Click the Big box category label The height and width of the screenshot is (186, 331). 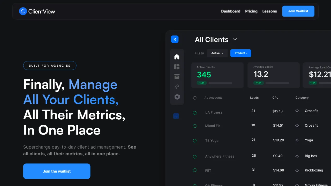311,156
